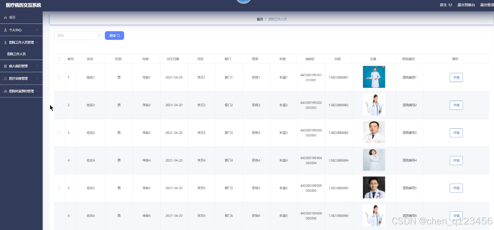Click the 部门3 cell

coord(229,133)
